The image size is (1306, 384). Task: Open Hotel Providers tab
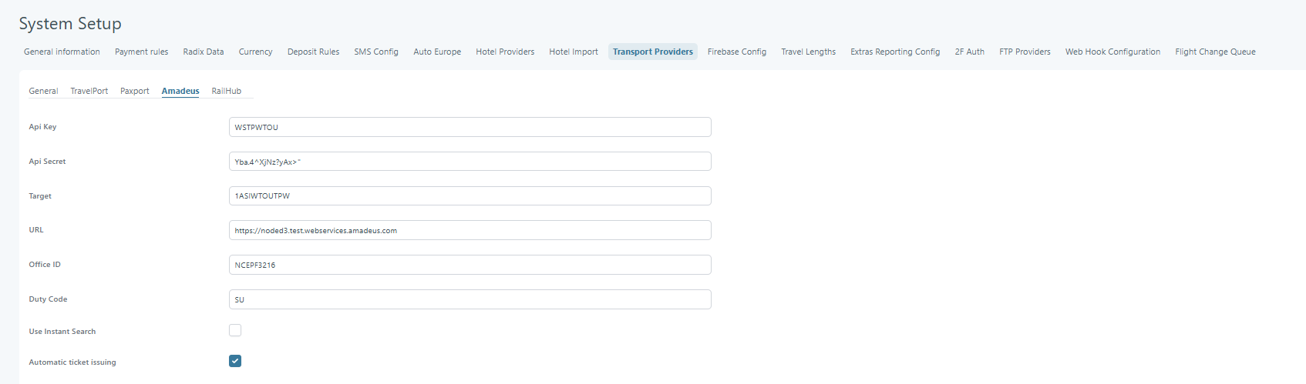505,52
